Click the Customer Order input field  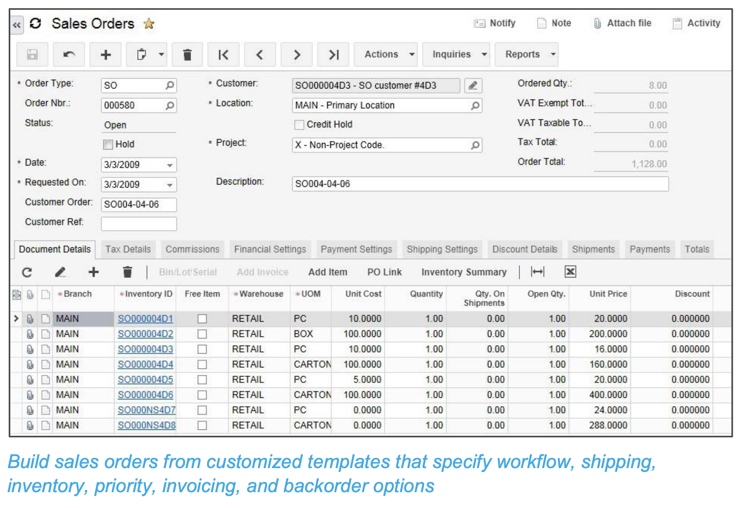tap(139, 205)
